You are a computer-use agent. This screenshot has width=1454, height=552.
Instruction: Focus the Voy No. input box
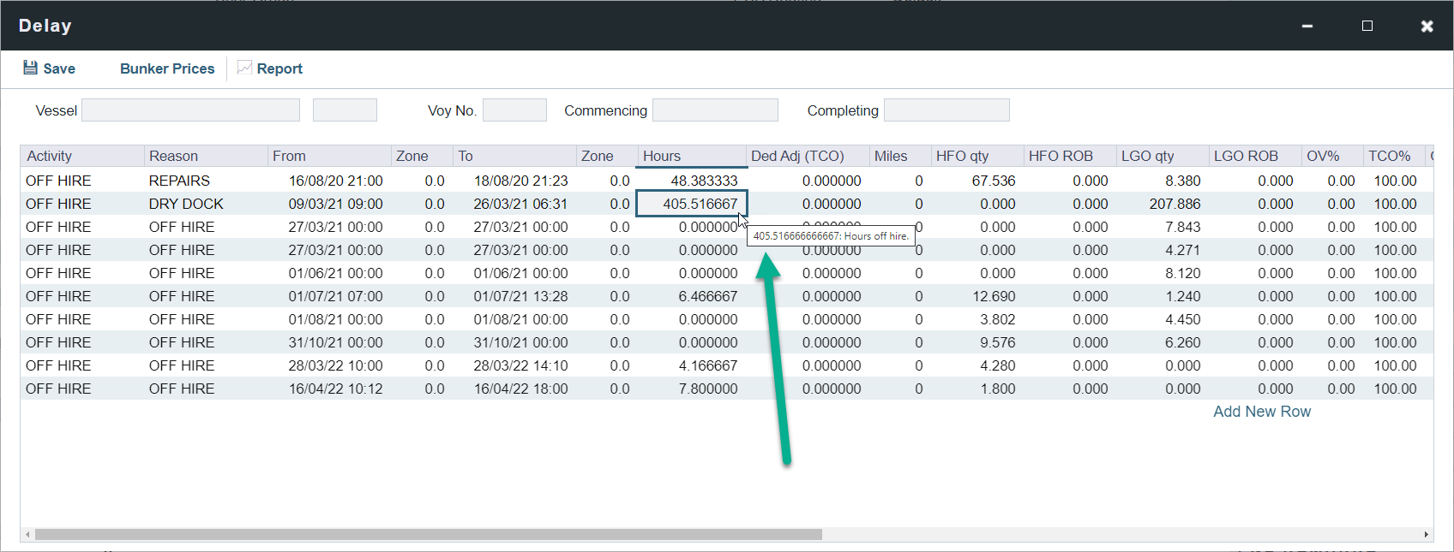coord(514,110)
